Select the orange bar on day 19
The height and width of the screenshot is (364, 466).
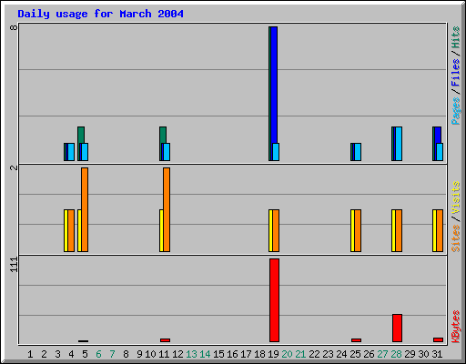tap(276, 230)
